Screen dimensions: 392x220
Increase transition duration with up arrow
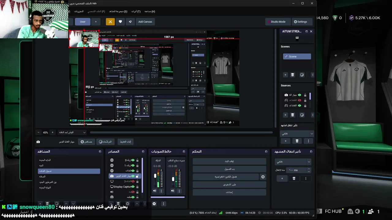309,169
